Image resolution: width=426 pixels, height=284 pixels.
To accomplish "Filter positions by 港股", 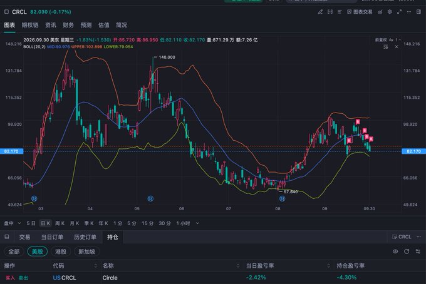I will coord(61,251).
